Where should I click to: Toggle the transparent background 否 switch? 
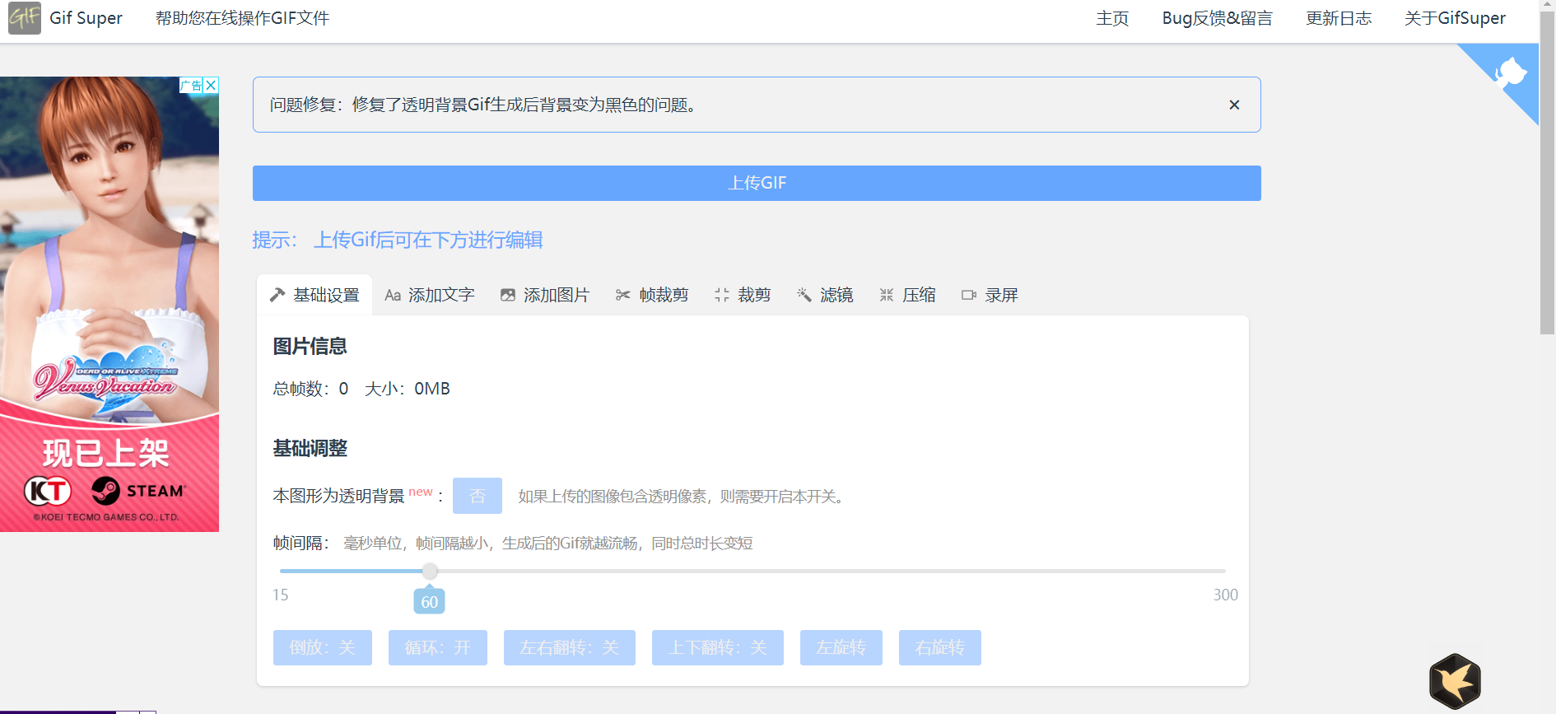click(478, 496)
